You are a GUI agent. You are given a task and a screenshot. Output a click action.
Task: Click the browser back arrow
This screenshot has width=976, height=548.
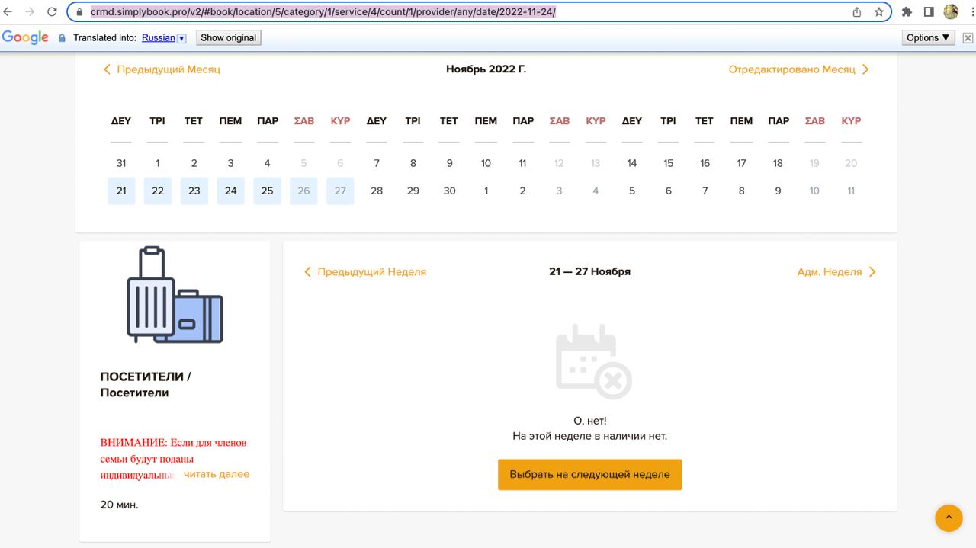point(8,12)
